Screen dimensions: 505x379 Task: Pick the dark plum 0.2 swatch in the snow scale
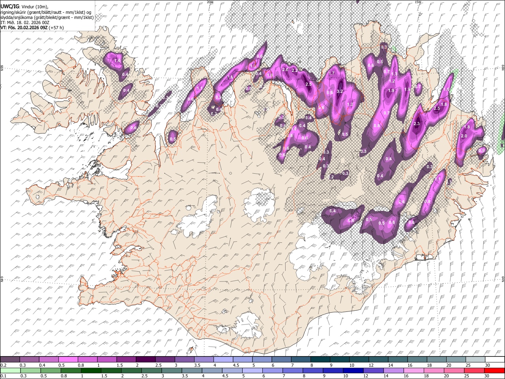click(10, 360)
